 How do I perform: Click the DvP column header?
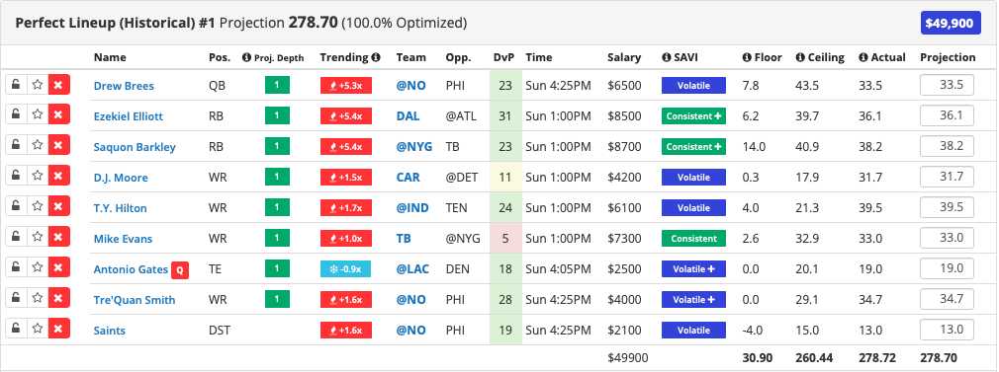tap(502, 57)
